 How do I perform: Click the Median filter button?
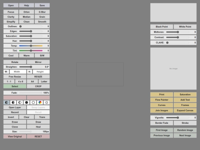[x=27, y=17]
